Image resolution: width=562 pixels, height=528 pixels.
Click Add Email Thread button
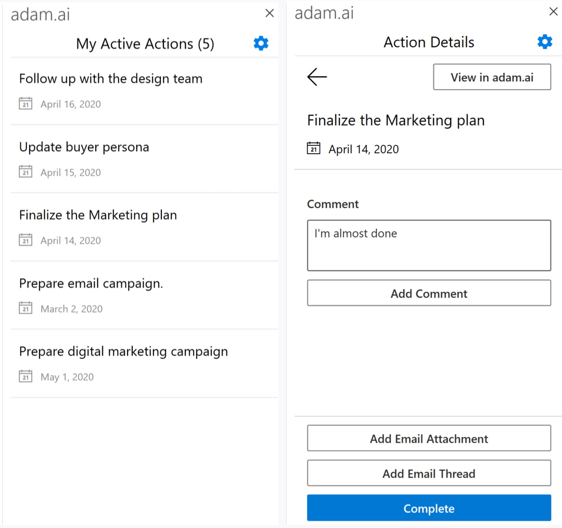(x=429, y=473)
